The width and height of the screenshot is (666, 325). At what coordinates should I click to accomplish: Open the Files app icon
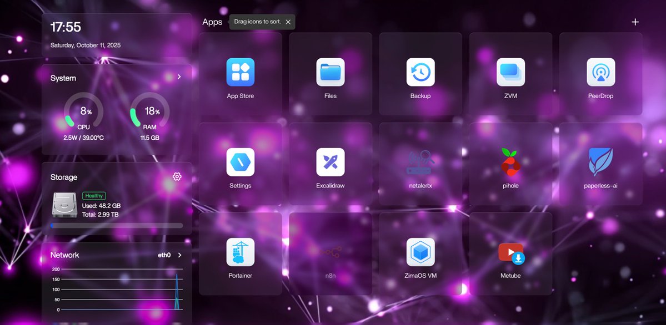click(331, 72)
